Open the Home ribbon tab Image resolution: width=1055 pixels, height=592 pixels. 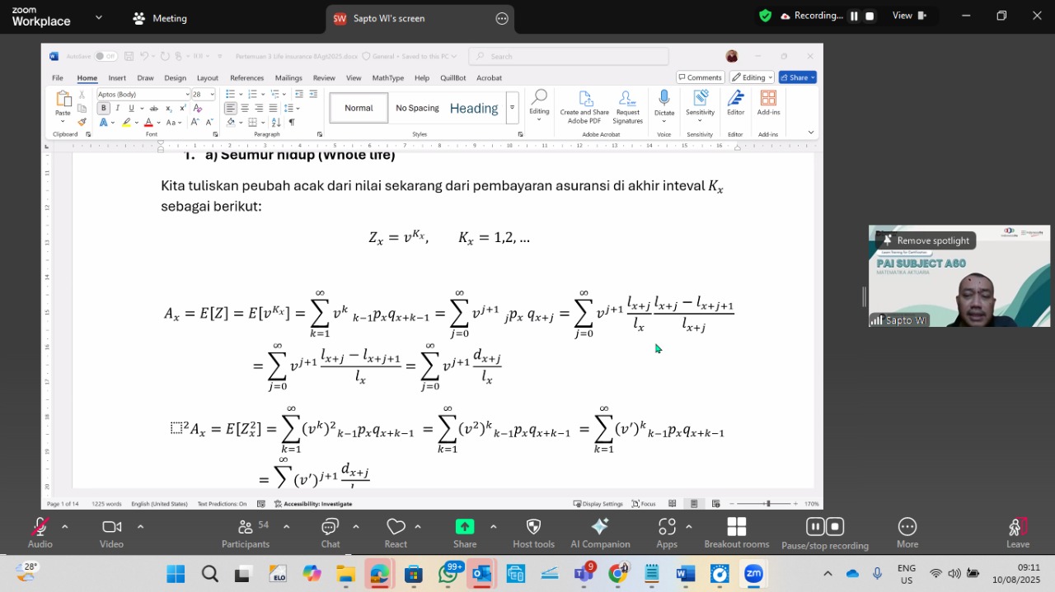pyautogui.click(x=87, y=78)
